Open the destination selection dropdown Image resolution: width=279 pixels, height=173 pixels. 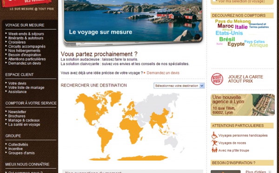tap(179, 86)
